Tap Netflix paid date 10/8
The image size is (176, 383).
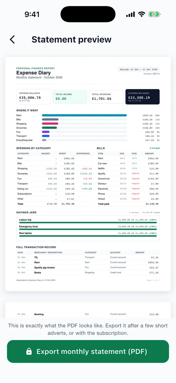134,169
